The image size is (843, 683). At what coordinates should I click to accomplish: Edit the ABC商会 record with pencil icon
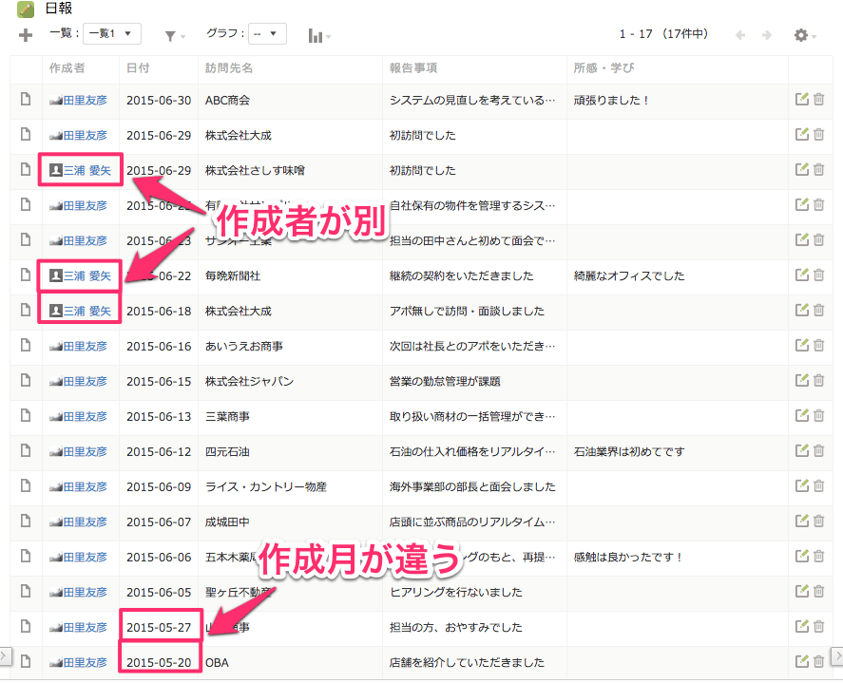[x=802, y=99]
